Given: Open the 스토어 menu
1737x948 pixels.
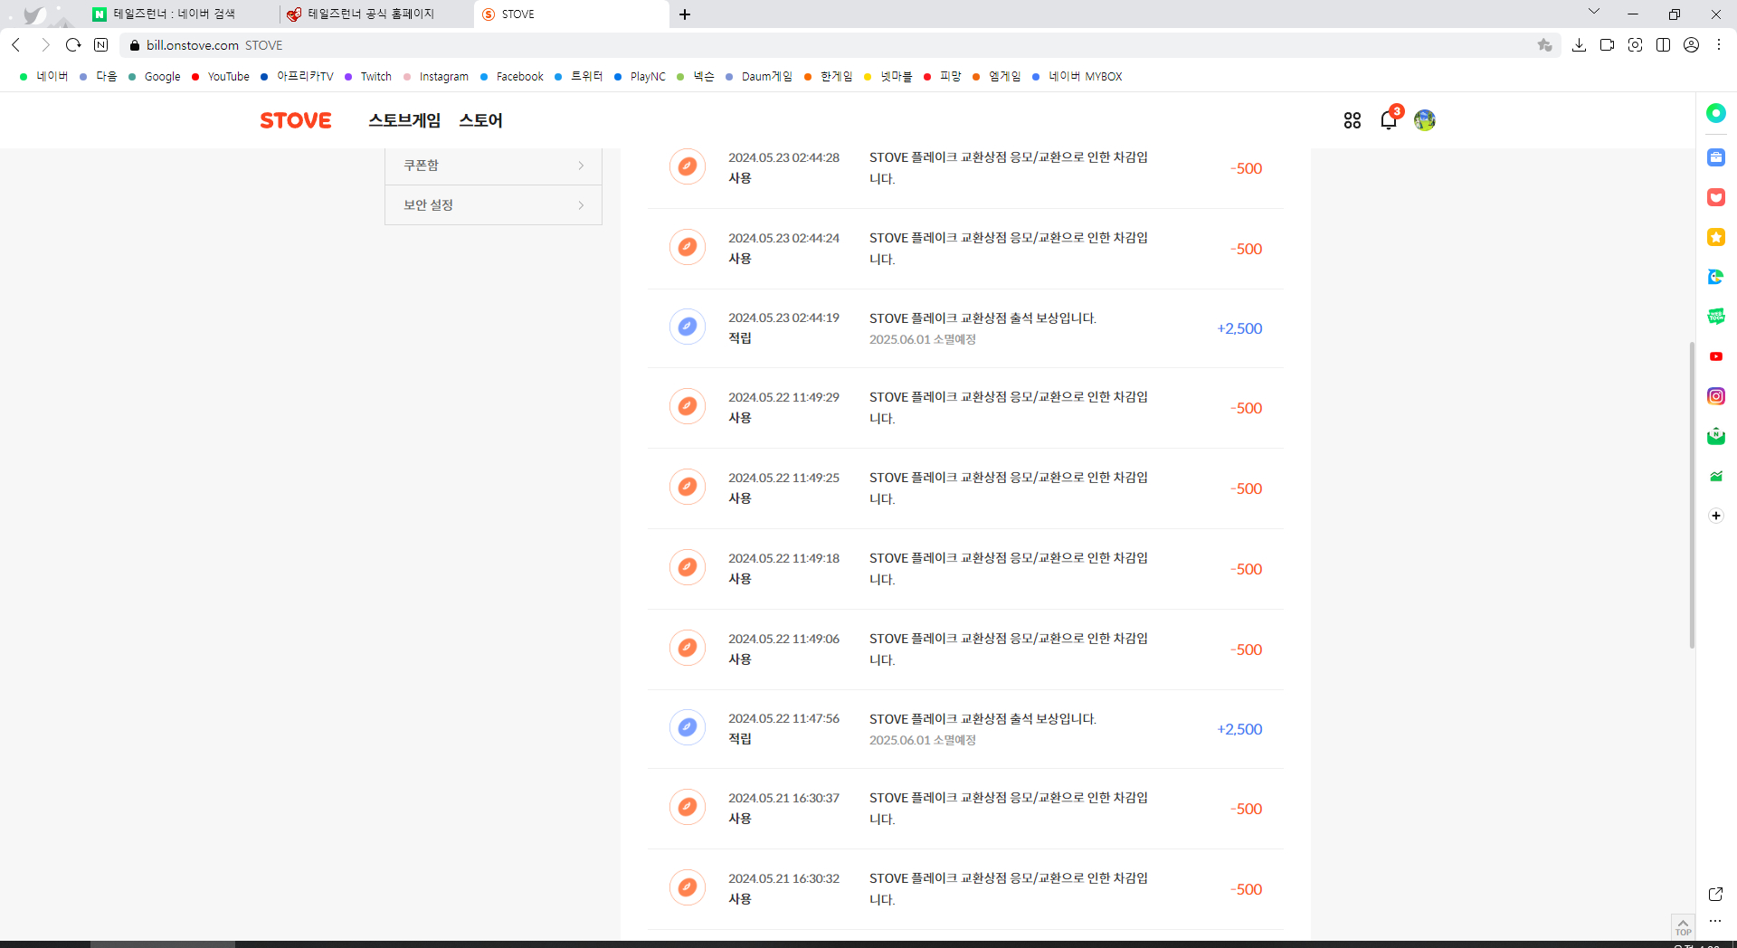Looking at the screenshot, I should 480,120.
